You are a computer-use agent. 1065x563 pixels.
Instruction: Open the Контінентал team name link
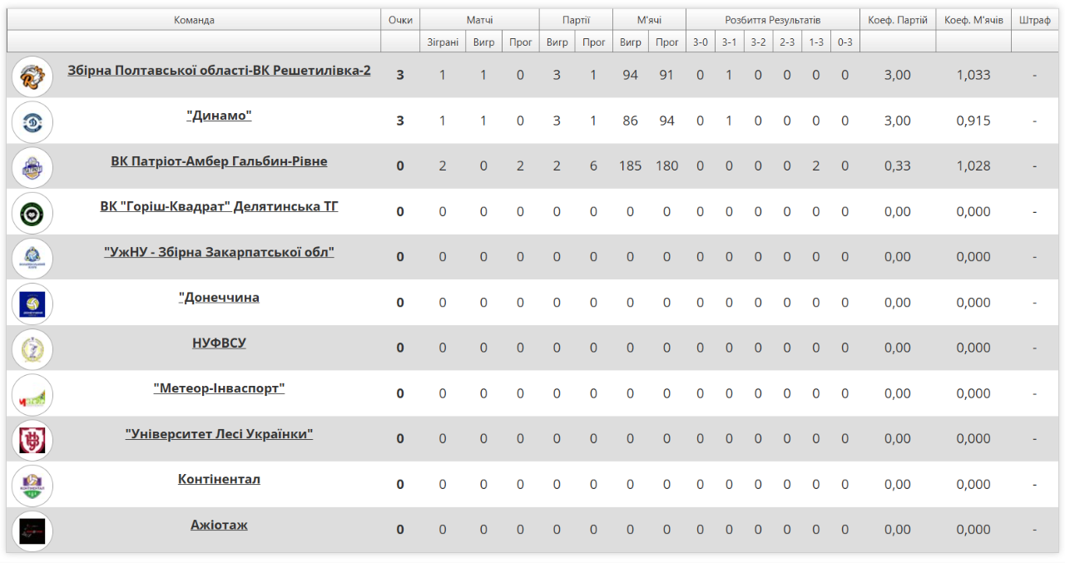coord(219,479)
